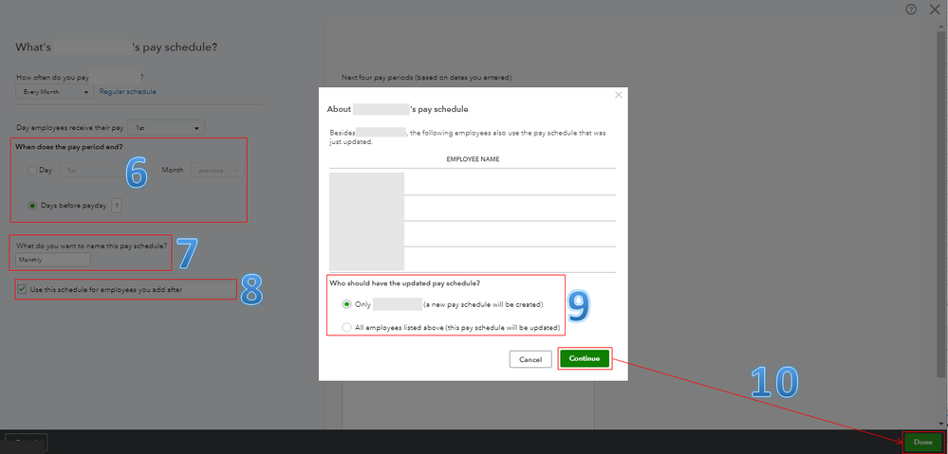Viewport: 948px width, 454px height.
Task: Click the green Done button
Action: click(922, 442)
